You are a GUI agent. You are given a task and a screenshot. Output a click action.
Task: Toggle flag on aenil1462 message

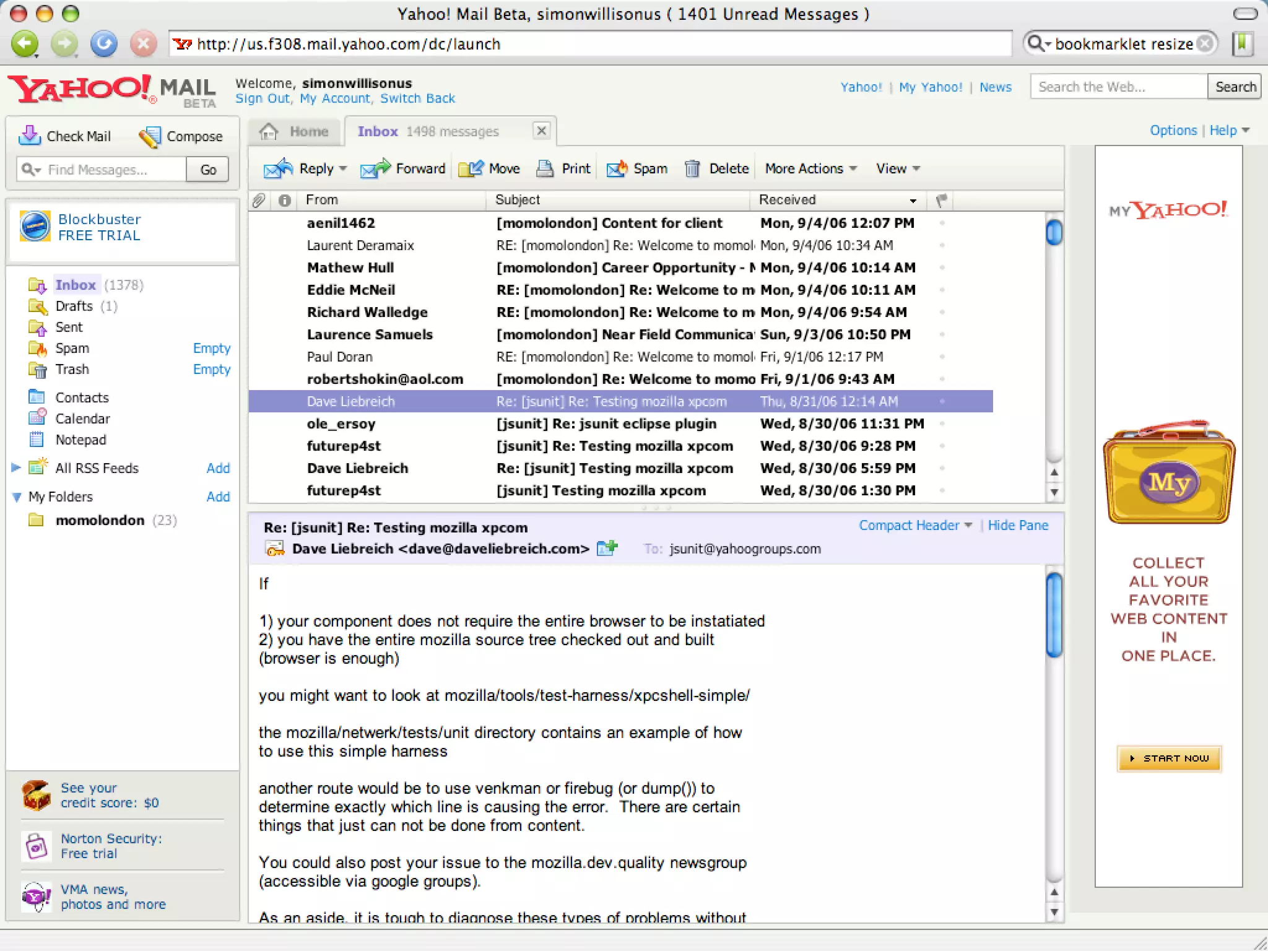click(x=942, y=223)
